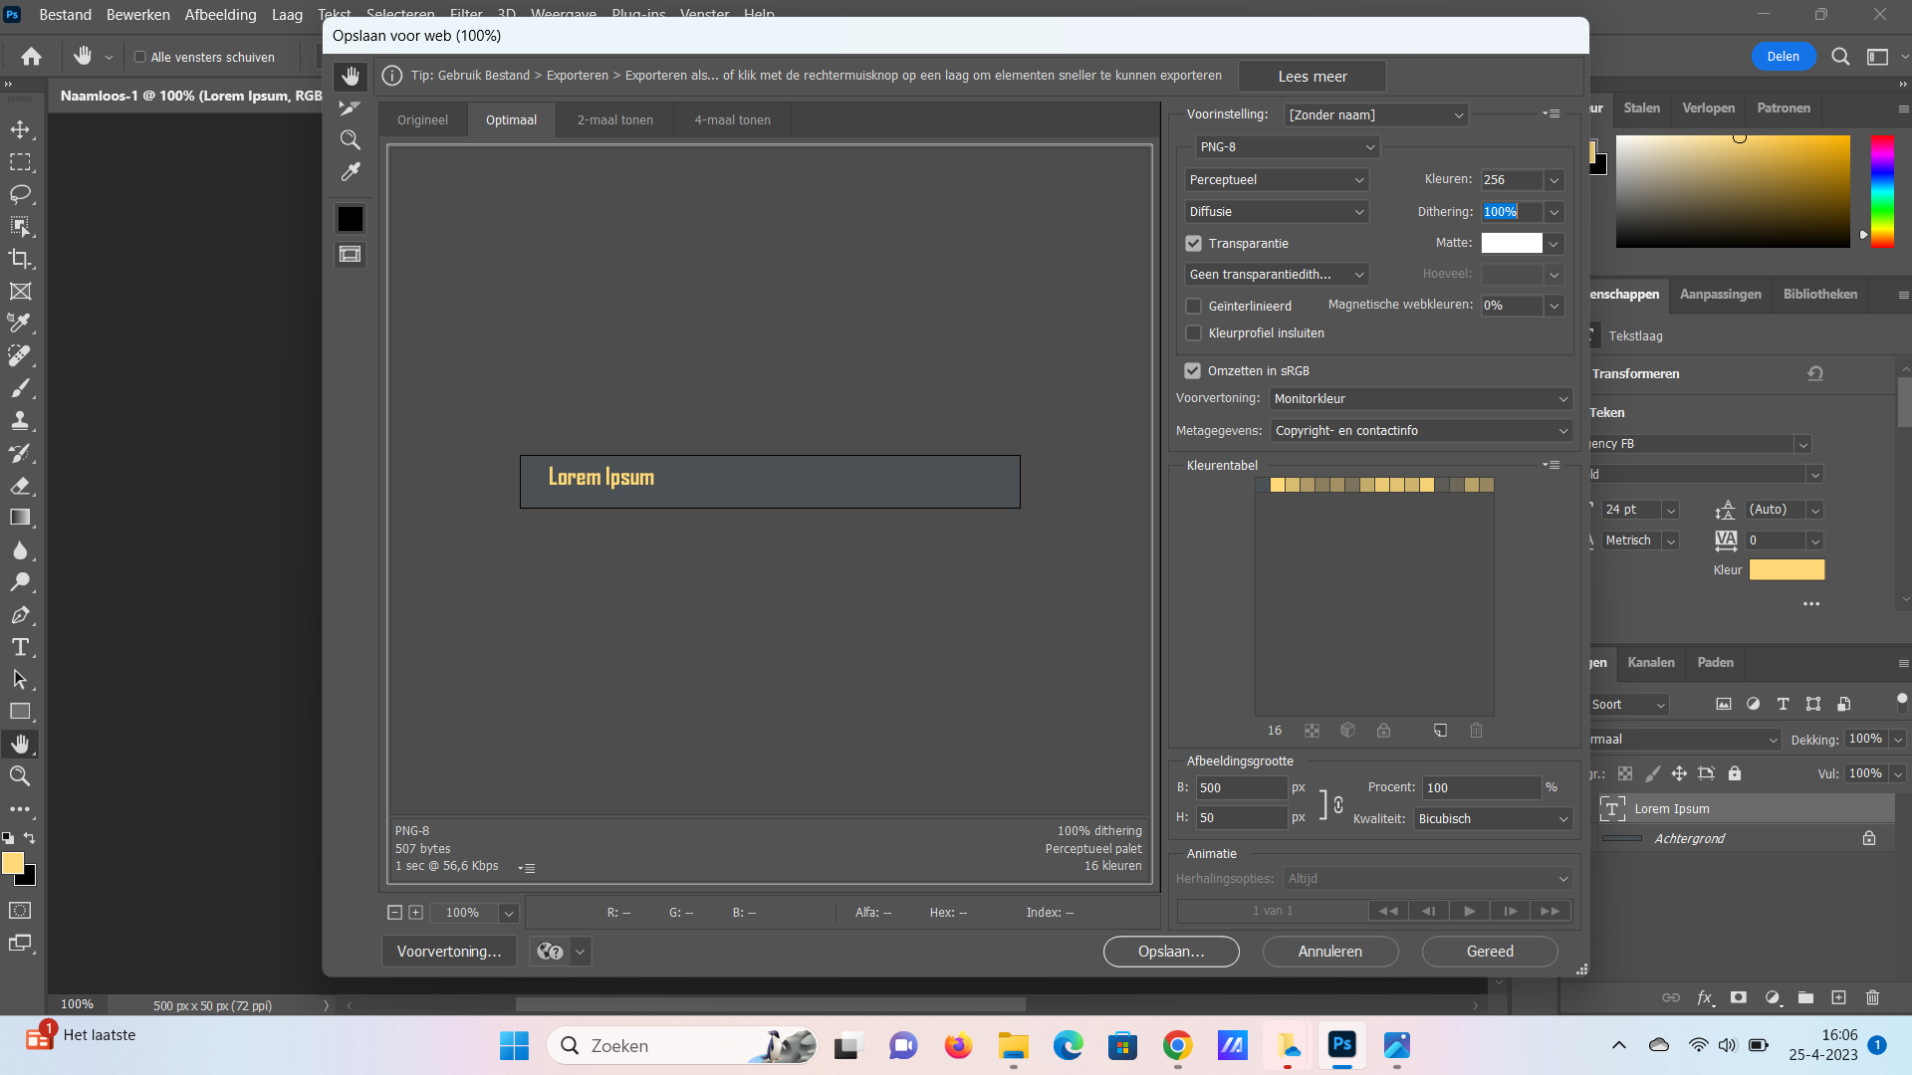Screen dimensions: 1912x1075
Task: Click the white Matte color swatch
Action: [1511, 243]
